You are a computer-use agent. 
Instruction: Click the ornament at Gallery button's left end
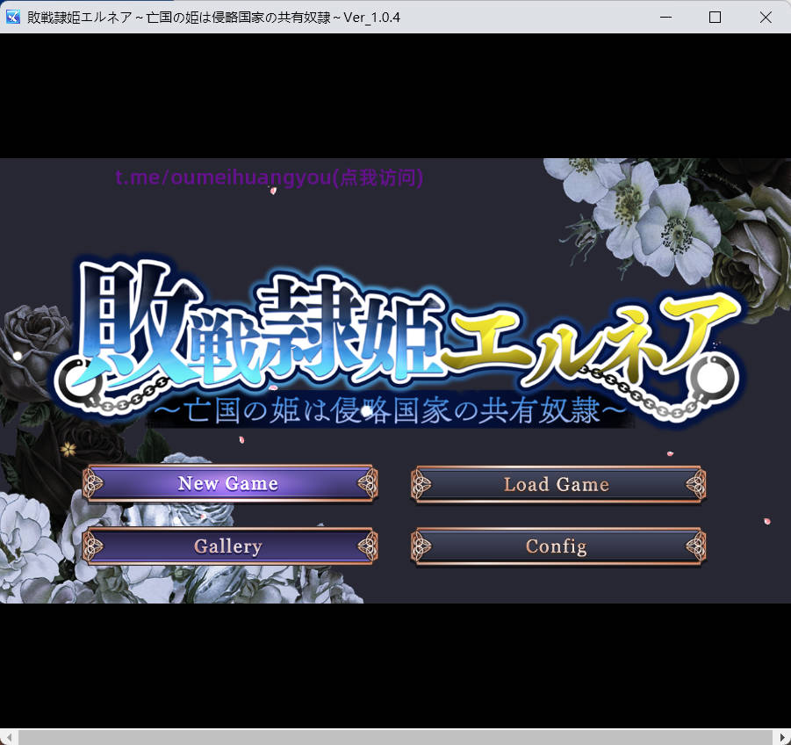[x=92, y=546]
